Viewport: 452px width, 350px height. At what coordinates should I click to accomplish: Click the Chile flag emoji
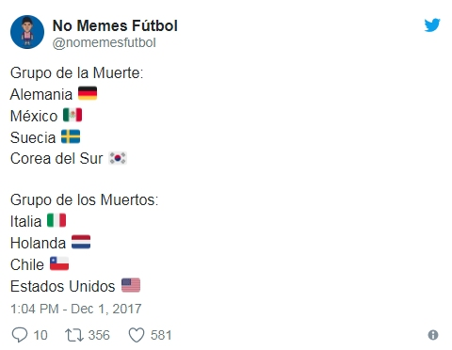click(x=59, y=263)
